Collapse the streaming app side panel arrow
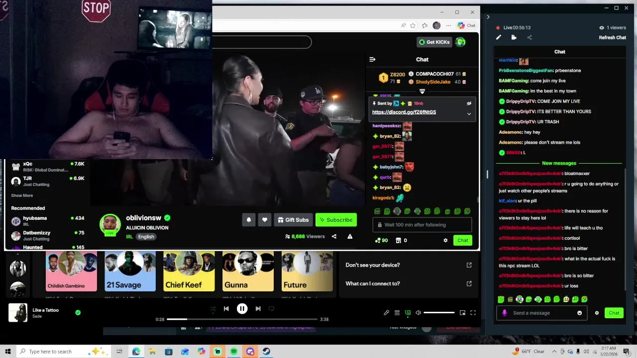The height and width of the screenshot is (358, 637). click(488, 17)
